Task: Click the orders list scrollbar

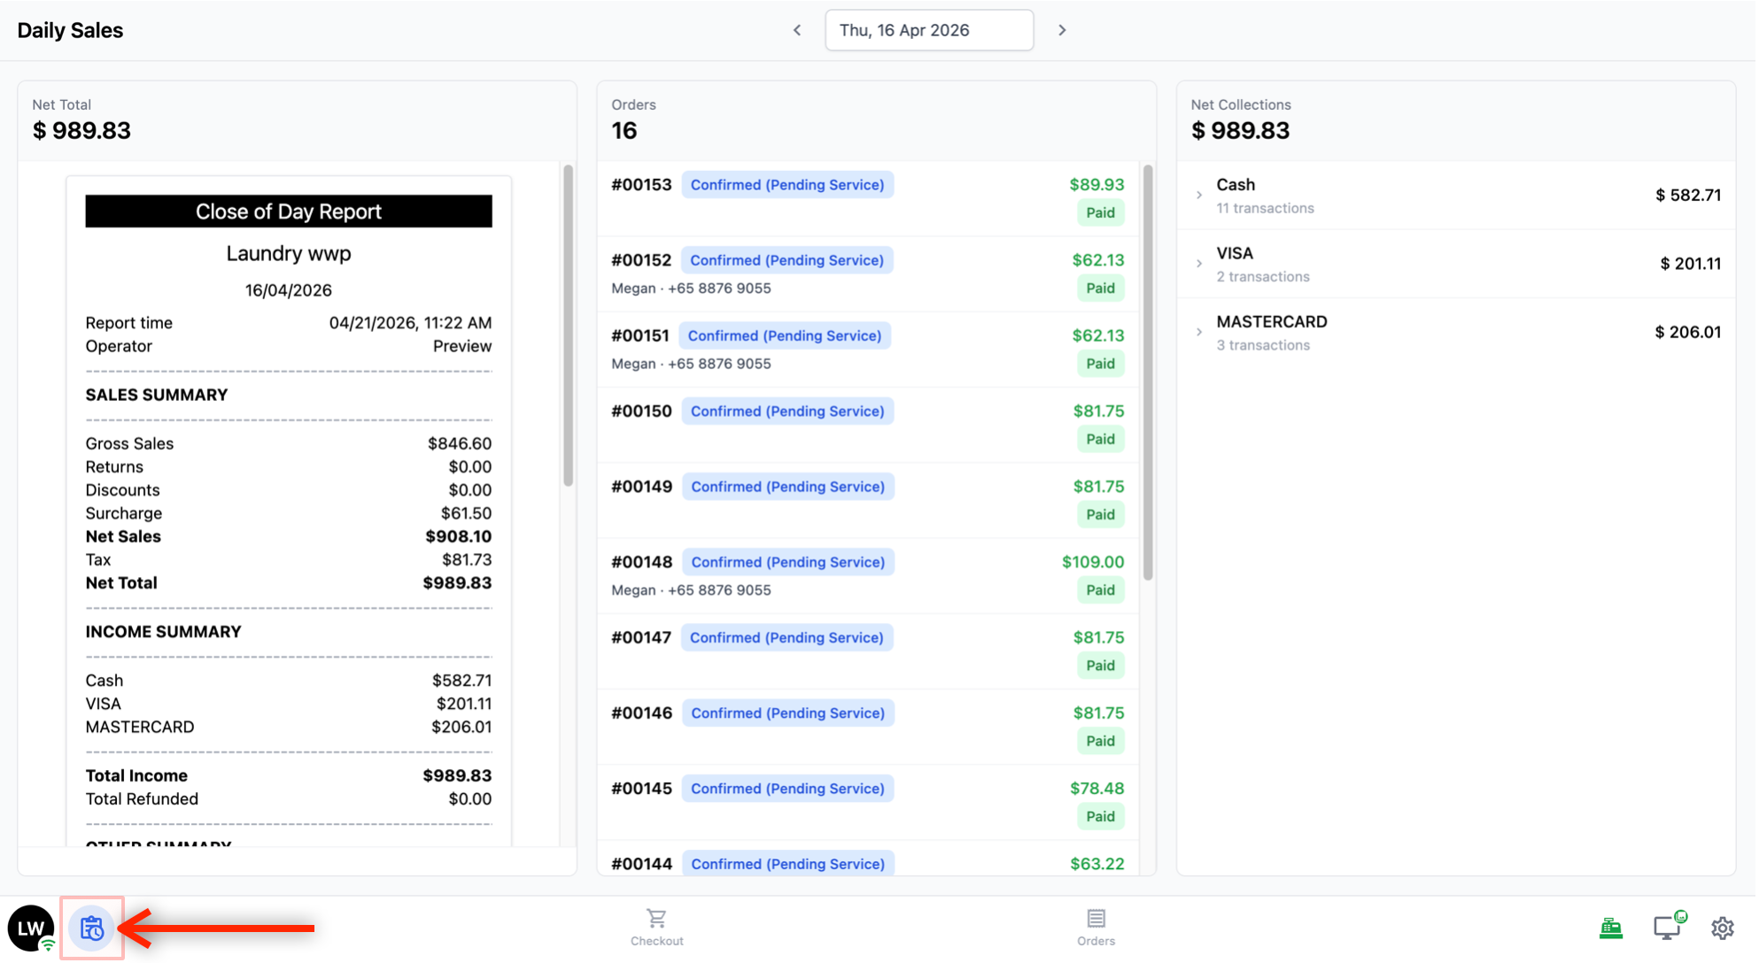Action: tap(1148, 372)
